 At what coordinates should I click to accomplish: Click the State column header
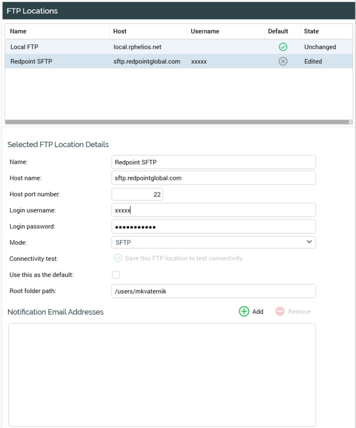pos(311,32)
